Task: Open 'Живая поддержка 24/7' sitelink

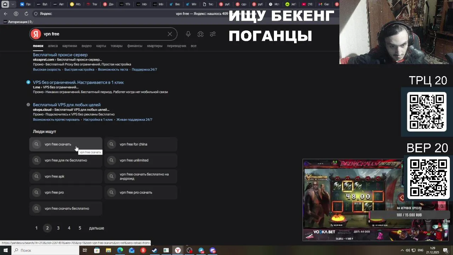Action: click(134, 120)
